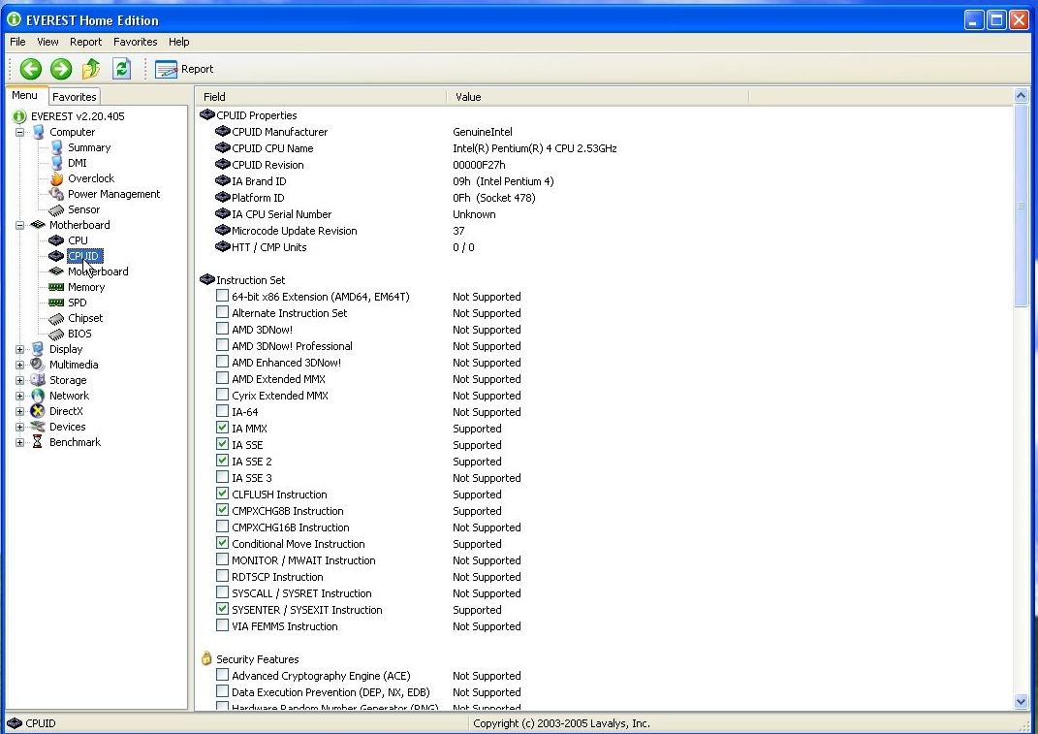The width and height of the screenshot is (1038, 734).
Task: Click the BIOS icon in tree
Action: pyautogui.click(x=57, y=334)
